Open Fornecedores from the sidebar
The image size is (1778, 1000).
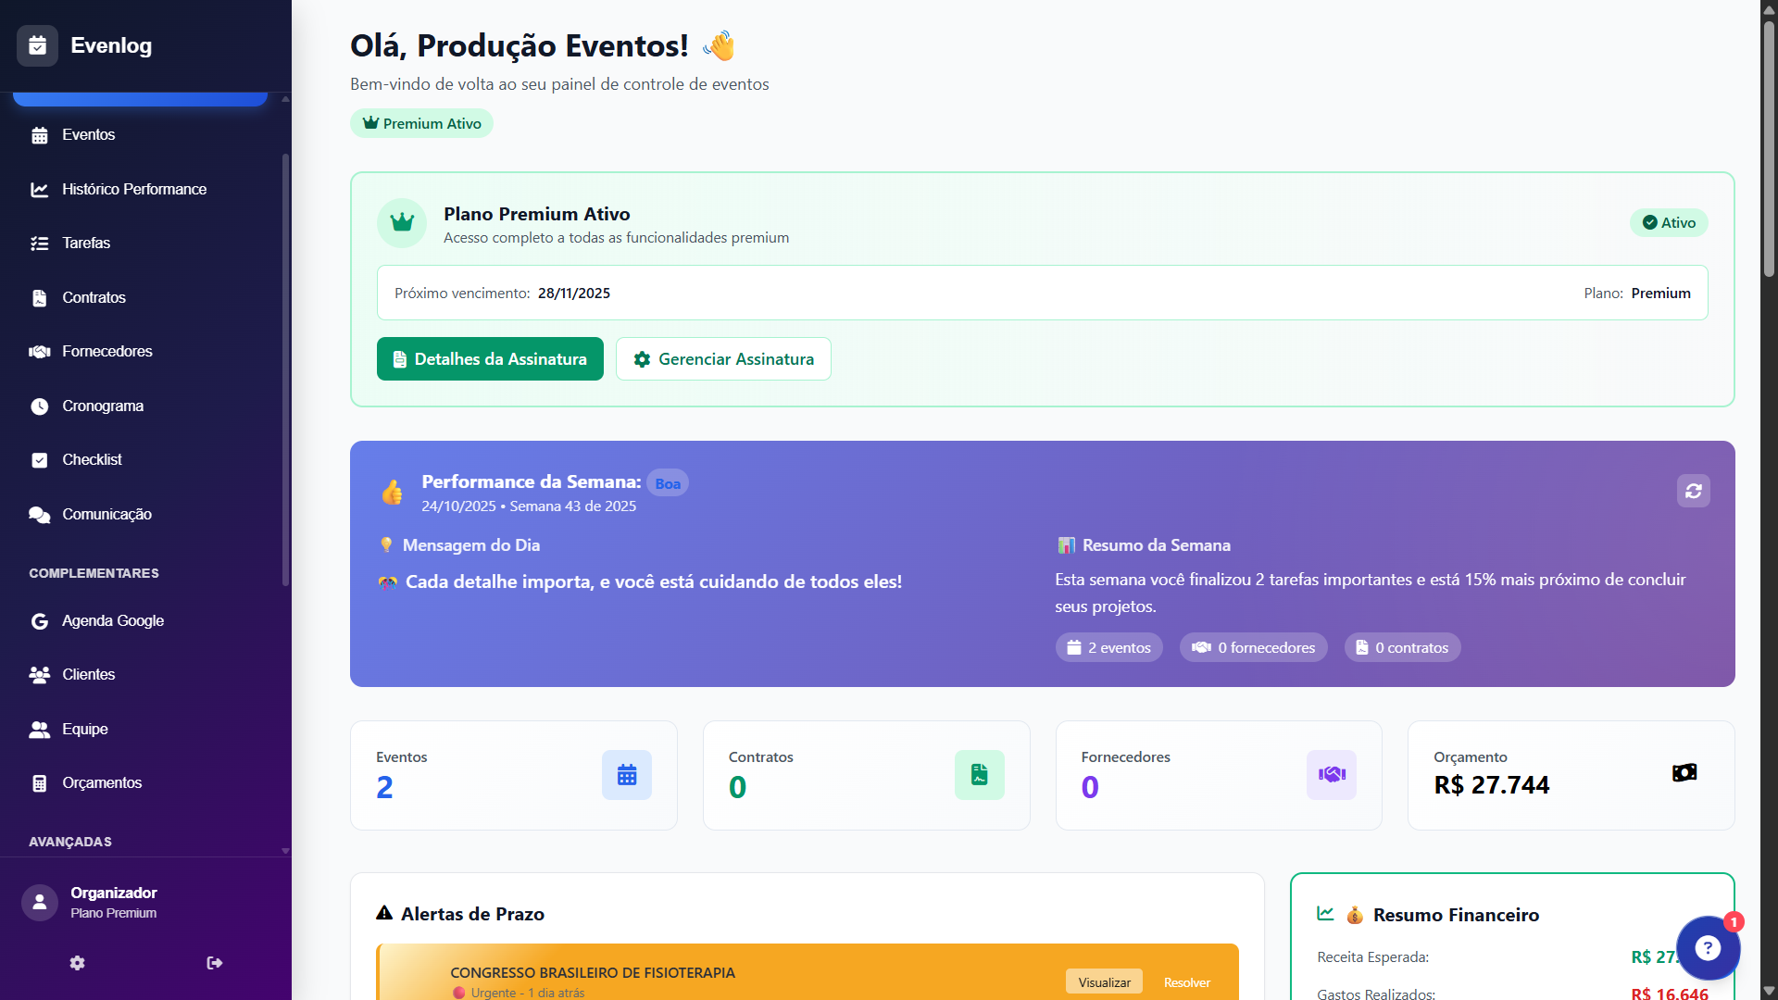[106, 351]
